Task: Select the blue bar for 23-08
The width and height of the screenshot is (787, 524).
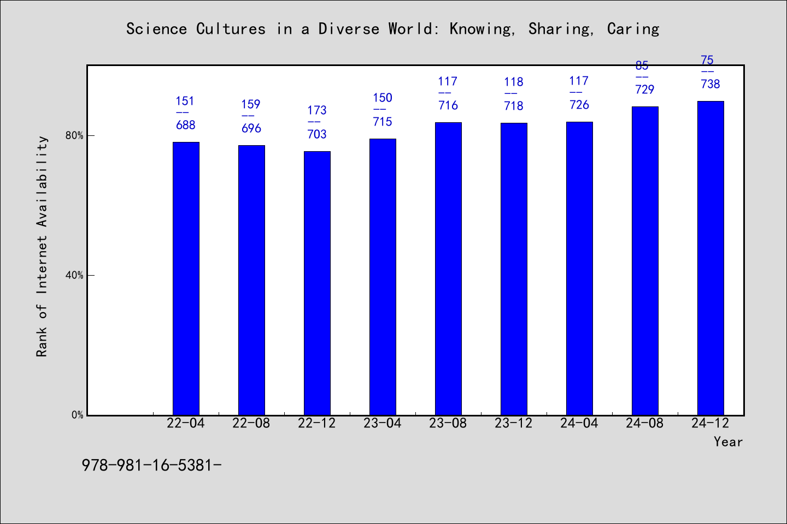Action: pyautogui.click(x=448, y=269)
